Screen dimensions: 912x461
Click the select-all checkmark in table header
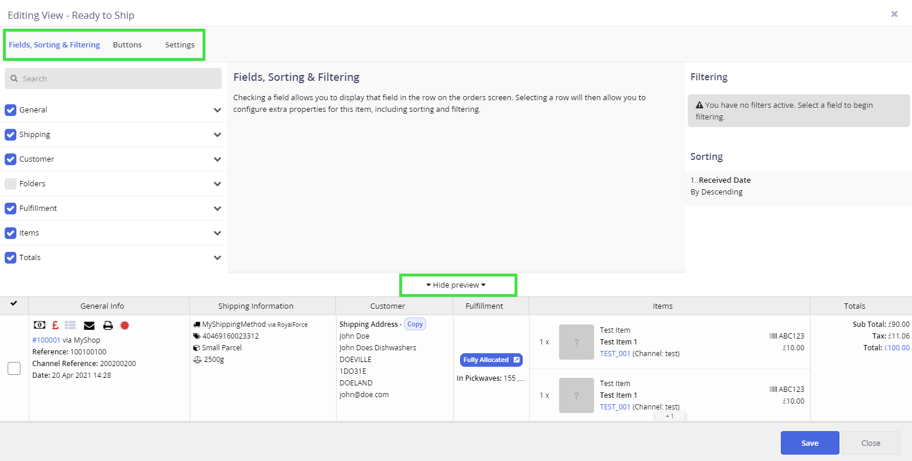14,303
